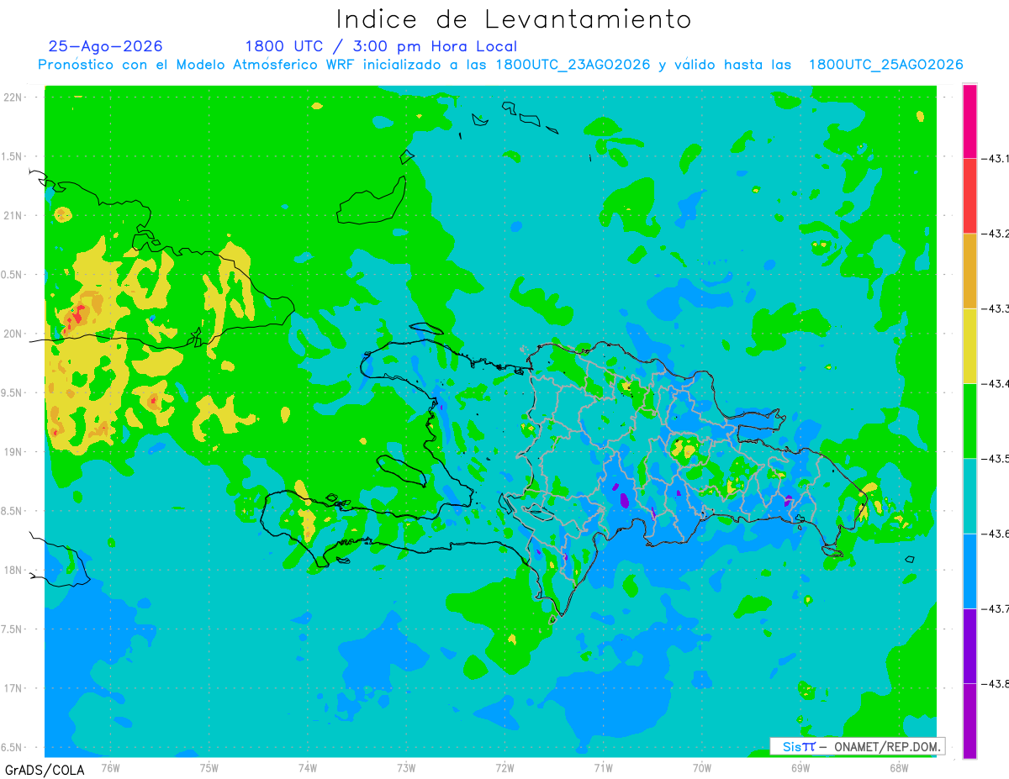The height and width of the screenshot is (779, 1009).
Task: Click the "74W" longitude label
Action: click(308, 767)
